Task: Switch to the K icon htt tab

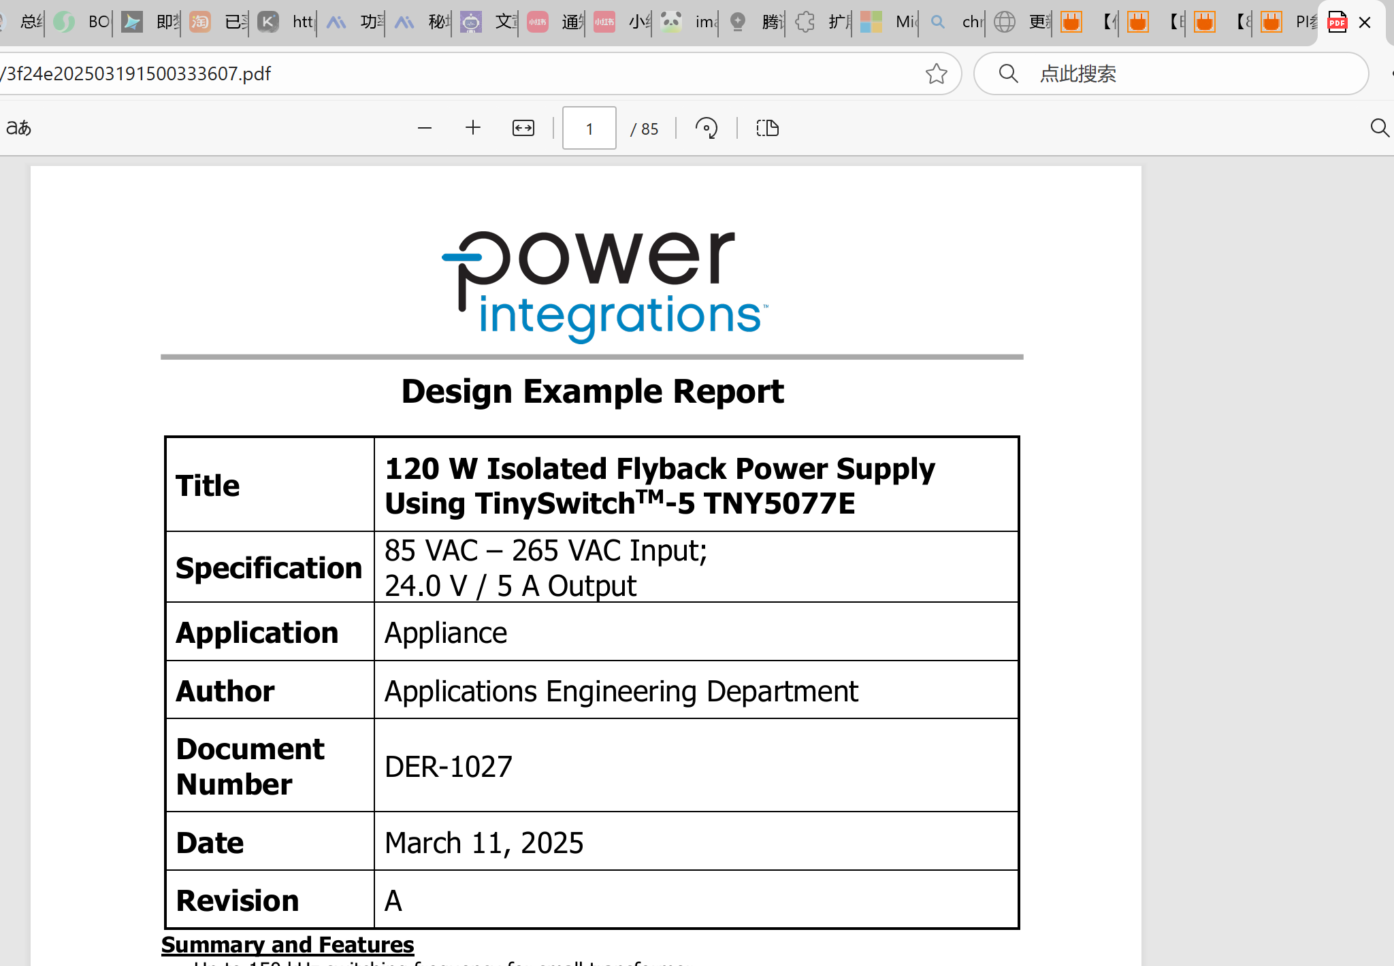Action: click(x=286, y=22)
